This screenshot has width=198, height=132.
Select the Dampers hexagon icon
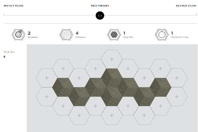[x=66, y=35]
